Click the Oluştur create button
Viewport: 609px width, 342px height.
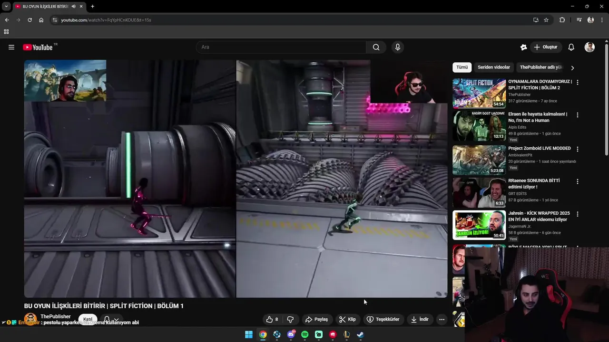tap(546, 47)
